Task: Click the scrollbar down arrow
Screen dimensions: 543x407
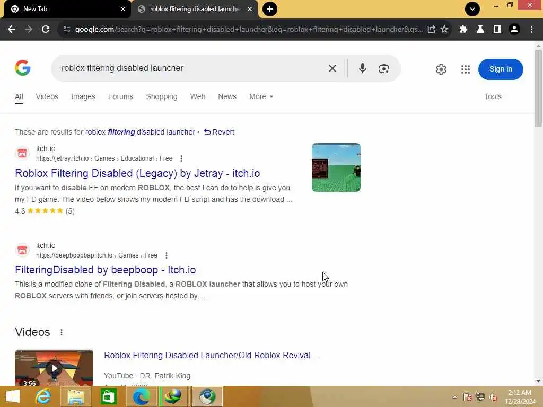Action: pos(538,382)
